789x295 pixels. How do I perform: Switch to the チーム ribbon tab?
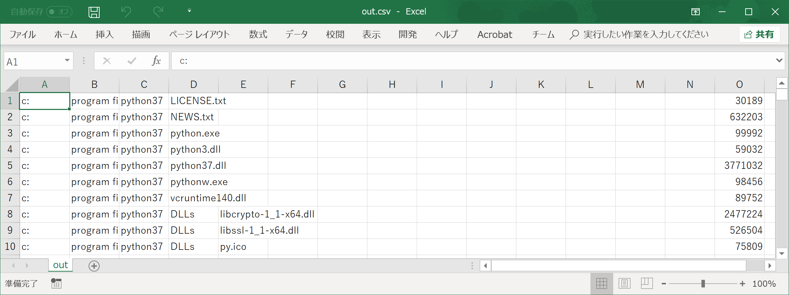point(543,34)
